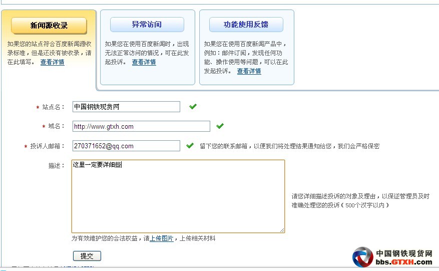Click the 描述 field label
The height and width of the screenshot is (271, 439).
click(x=56, y=166)
